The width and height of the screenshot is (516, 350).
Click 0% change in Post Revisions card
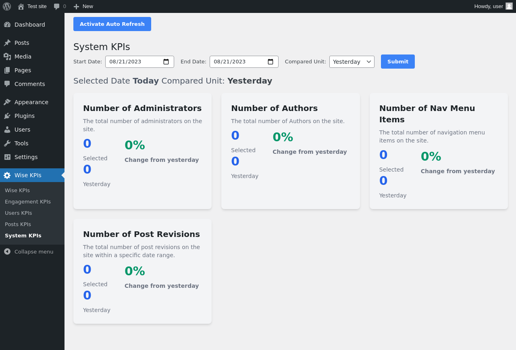point(135,271)
